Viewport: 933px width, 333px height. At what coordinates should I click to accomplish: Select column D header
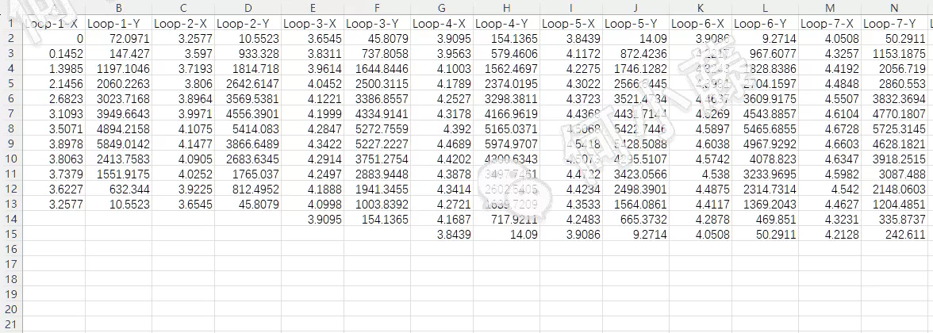click(x=248, y=7)
